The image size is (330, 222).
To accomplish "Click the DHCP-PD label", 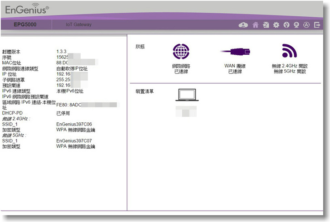I will click(12, 113).
